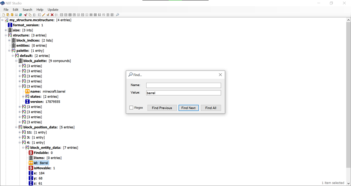351x186 pixels.
Task: Click the pencil Edit tag icon
Action: [43, 15]
